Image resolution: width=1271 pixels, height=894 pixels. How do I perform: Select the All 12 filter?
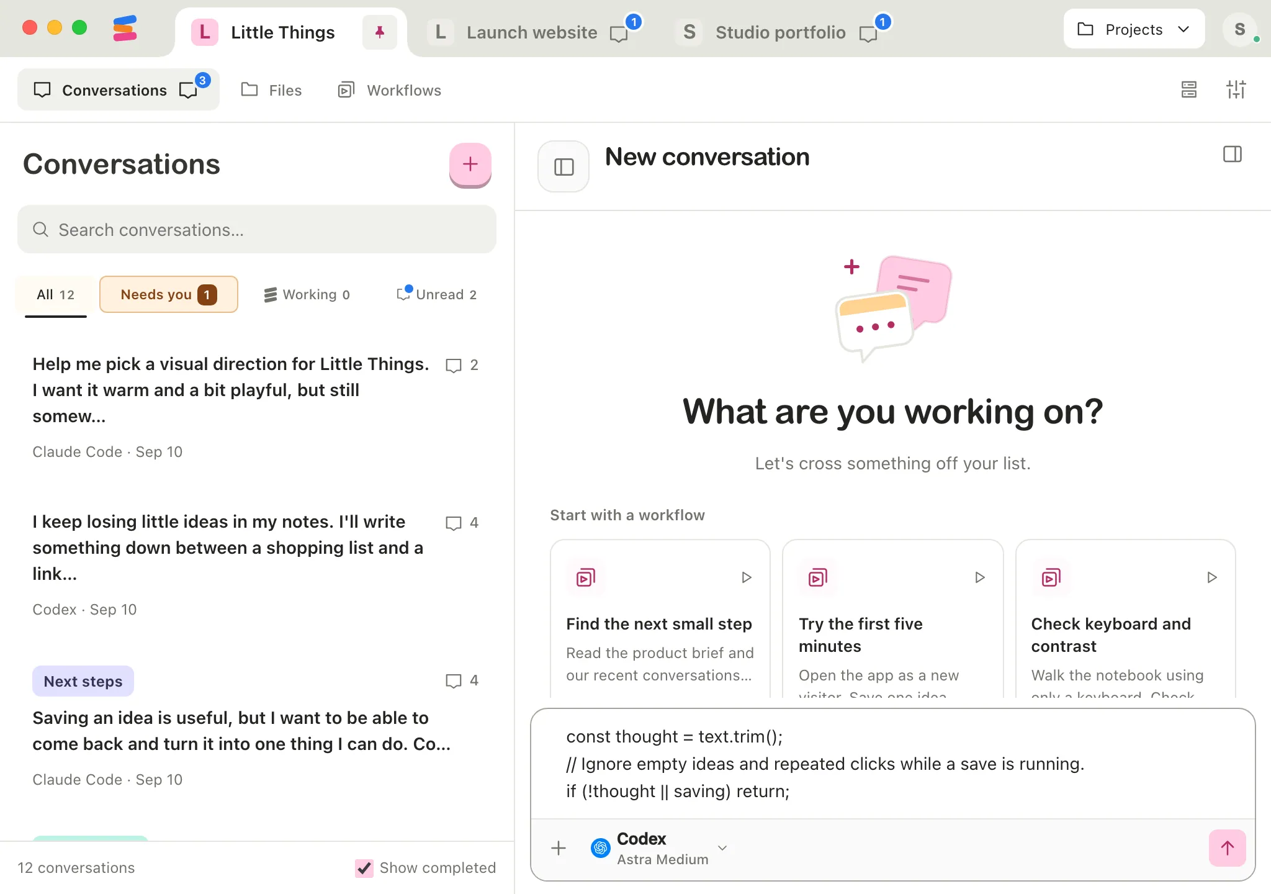coord(55,294)
